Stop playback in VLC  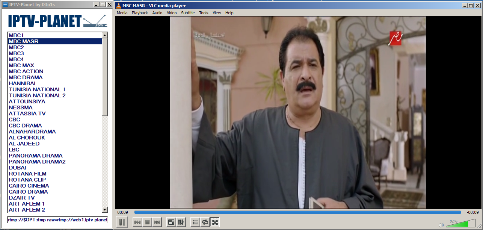coord(147,222)
